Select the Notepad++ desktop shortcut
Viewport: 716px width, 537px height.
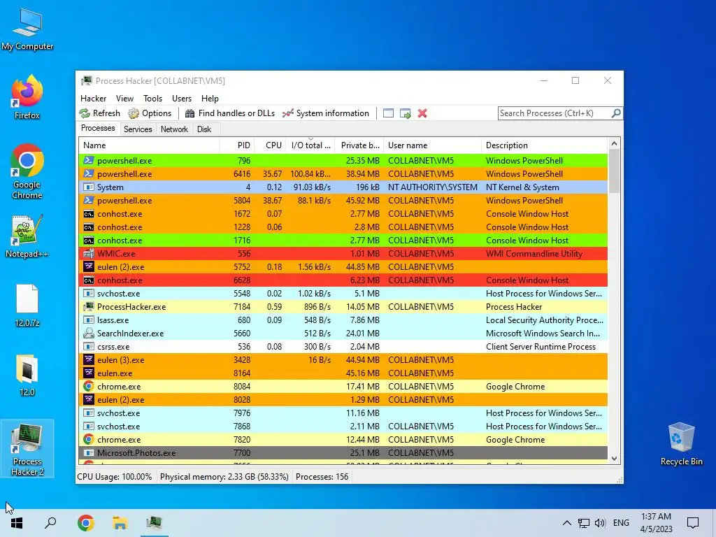point(27,236)
